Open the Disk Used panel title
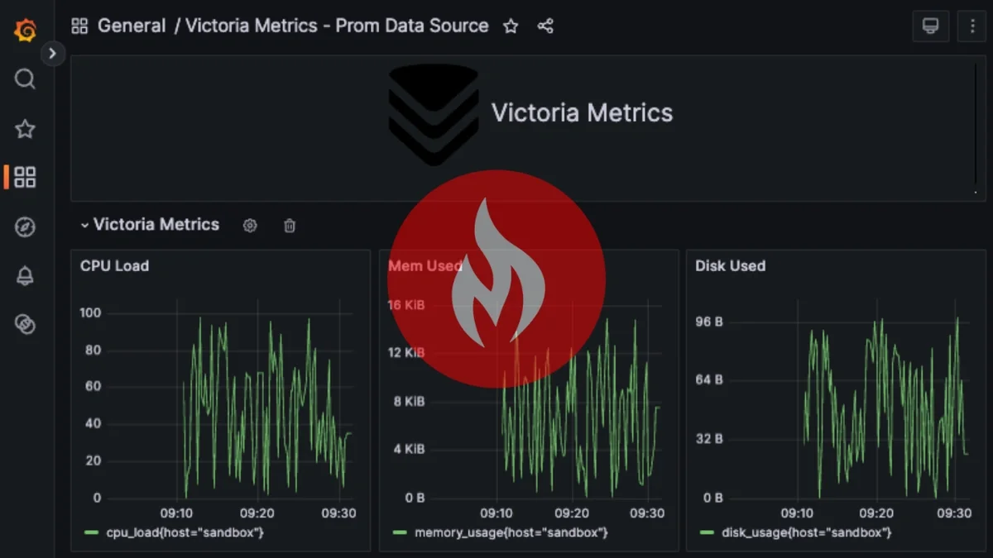993x558 pixels. (730, 266)
